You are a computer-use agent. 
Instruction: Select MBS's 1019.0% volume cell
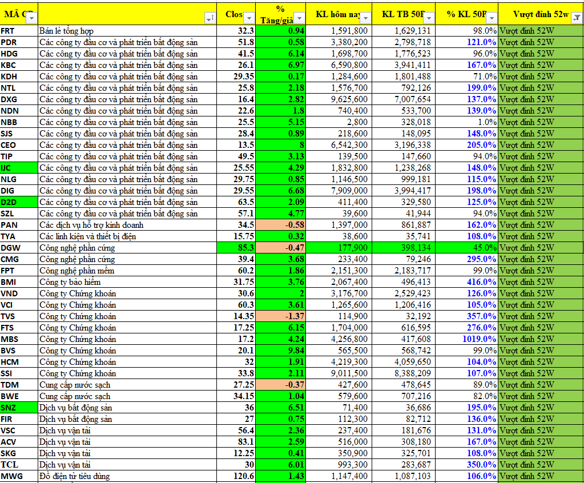(x=466, y=339)
